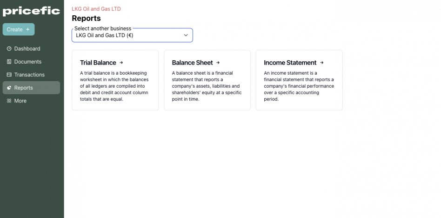
Task: Open the LKG Oil and Gas LTD (€) dropdown
Action: click(x=132, y=35)
